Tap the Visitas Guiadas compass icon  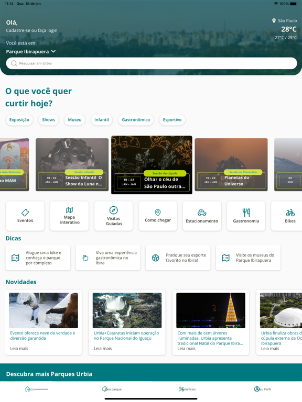pyautogui.click(x=113, y=210)
